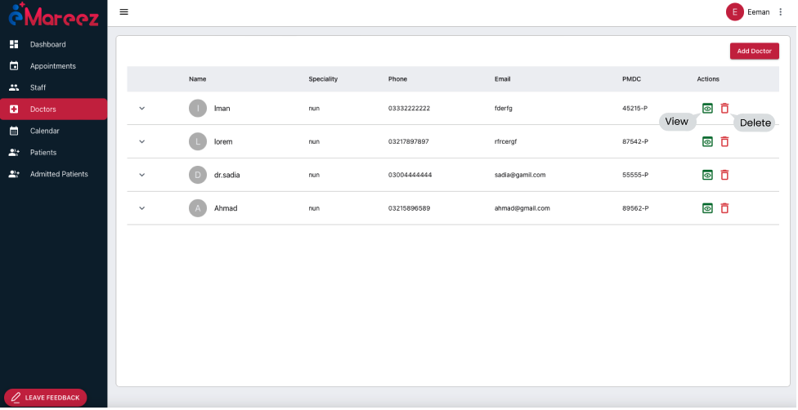Delete doctor Iman with the trash icon
This screenshot has width=798, height=410.
coord(724,109)
